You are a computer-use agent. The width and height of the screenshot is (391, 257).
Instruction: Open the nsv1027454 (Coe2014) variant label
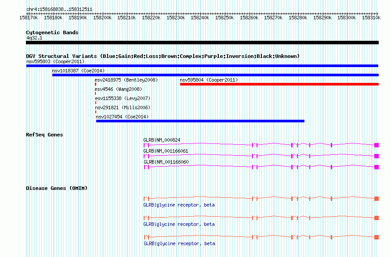(122, 117)
